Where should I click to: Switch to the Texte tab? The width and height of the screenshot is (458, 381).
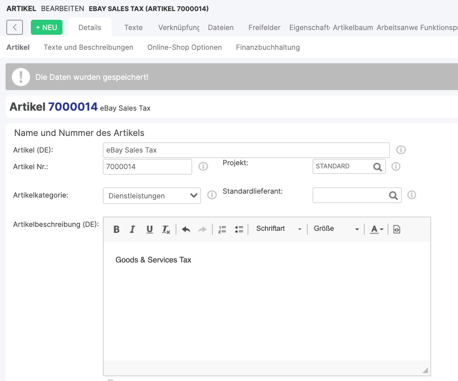click(x=133, y=27)
